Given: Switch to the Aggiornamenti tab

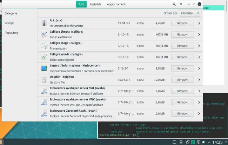Looking at the screenshot, I should coord(116,4).
